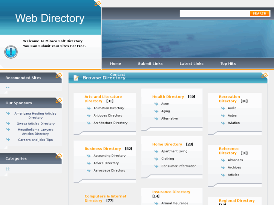Click the orange SEARCH button
This screenshot has width=274, height=205.
click(260, 14)
